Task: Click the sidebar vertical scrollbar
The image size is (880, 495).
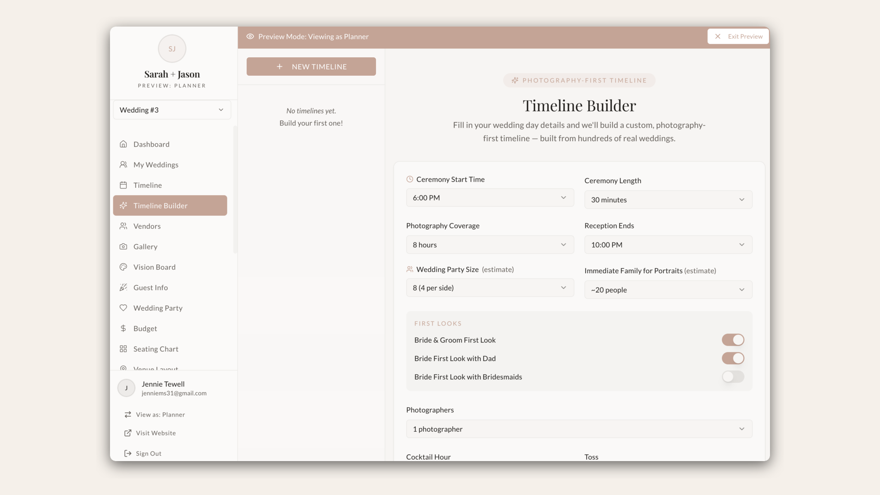Action: pos(235,189)
